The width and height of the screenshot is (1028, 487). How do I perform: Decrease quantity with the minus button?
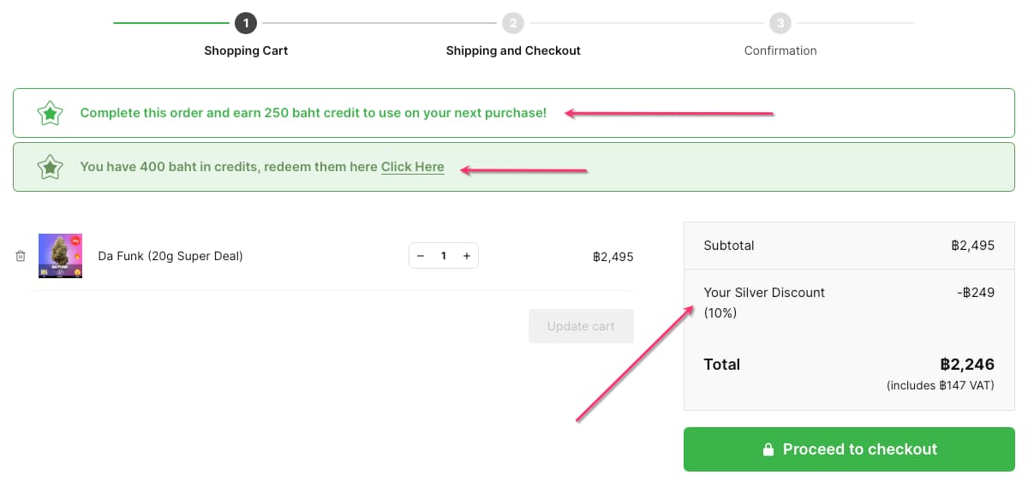421,256
